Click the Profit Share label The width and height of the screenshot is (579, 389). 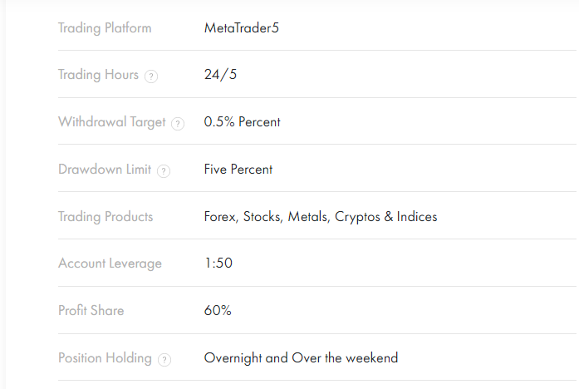91,310
